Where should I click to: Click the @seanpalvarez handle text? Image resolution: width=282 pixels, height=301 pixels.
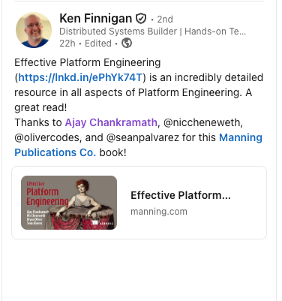[x=142, y=137]
